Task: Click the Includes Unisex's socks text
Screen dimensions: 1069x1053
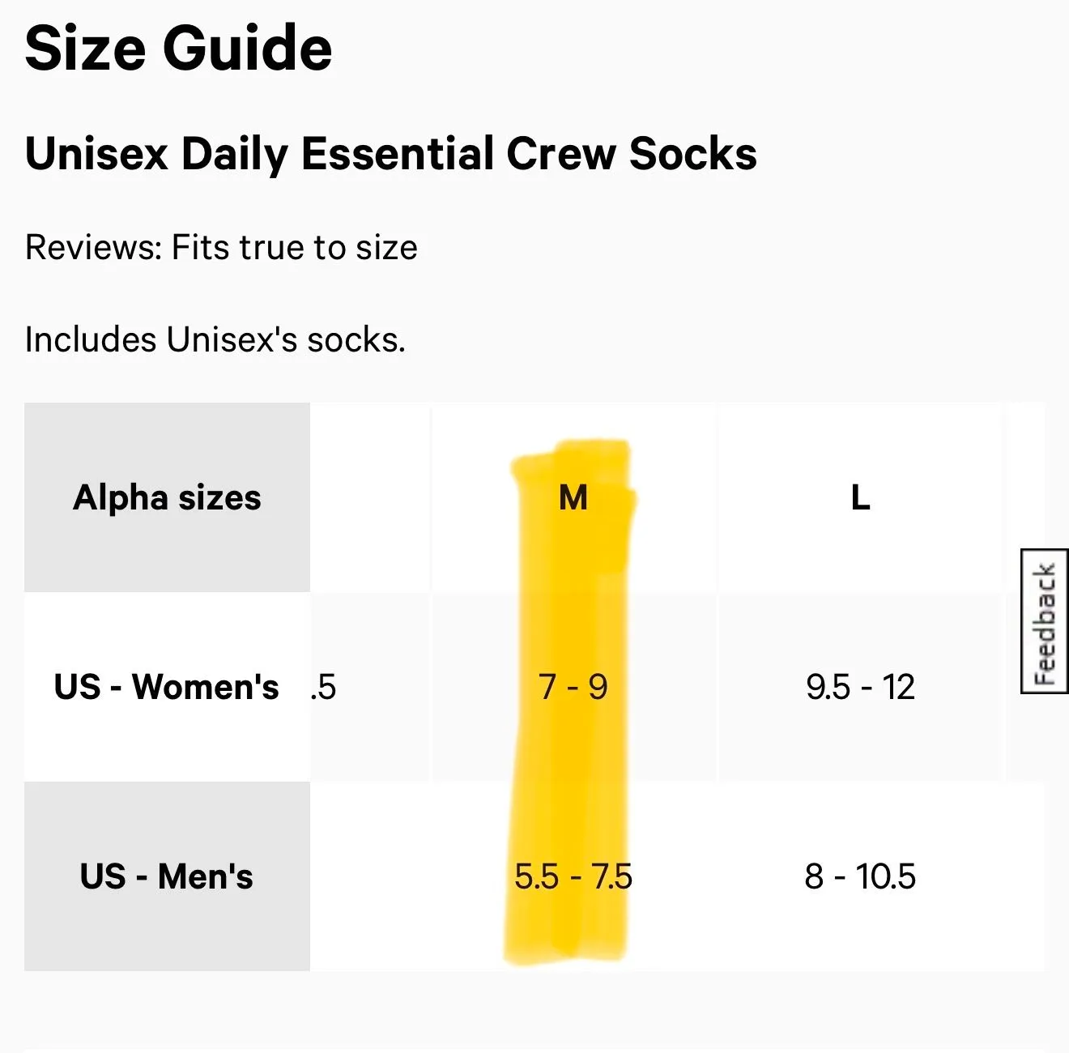Action: 215,339
